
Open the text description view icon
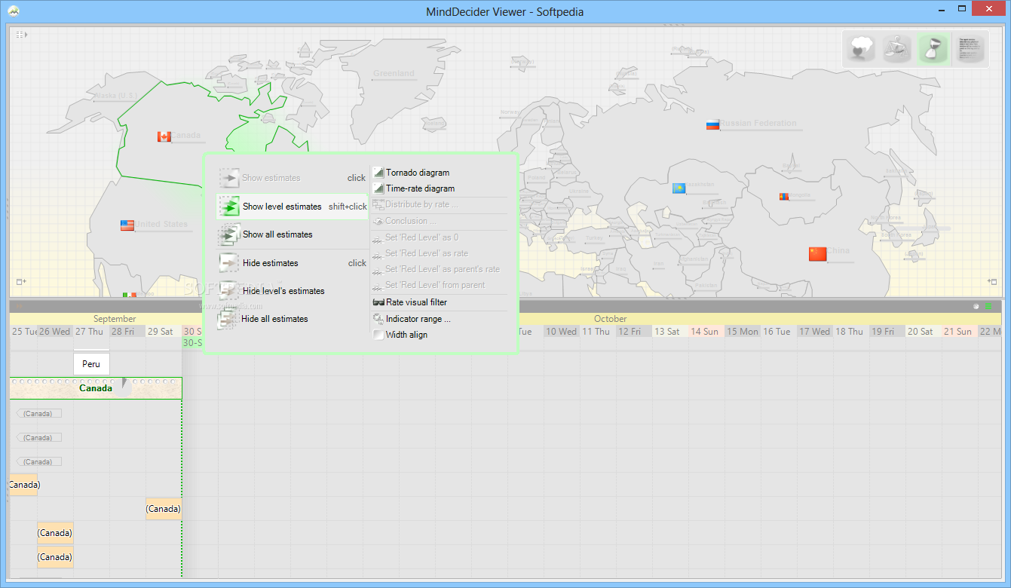tap(970, 49)
